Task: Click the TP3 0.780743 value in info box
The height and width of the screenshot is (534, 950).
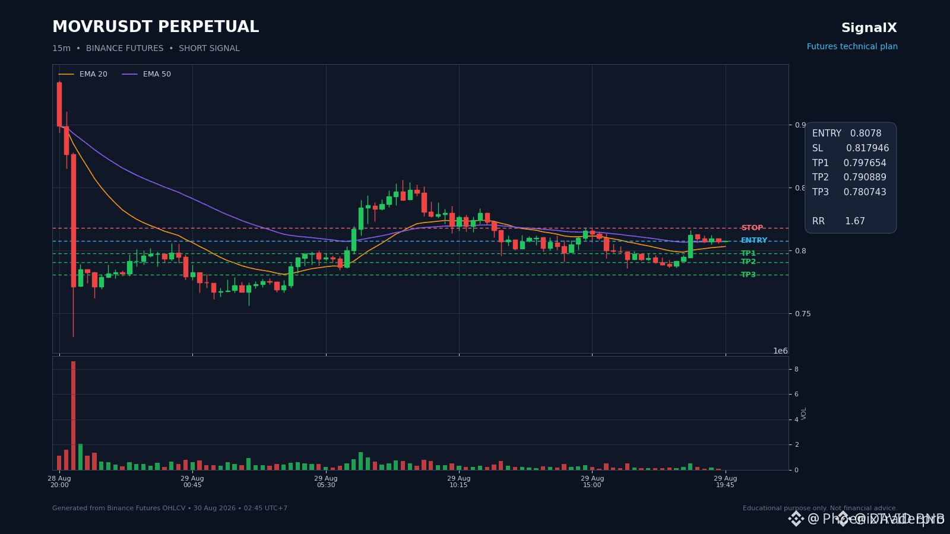Action: pos(849,192)
